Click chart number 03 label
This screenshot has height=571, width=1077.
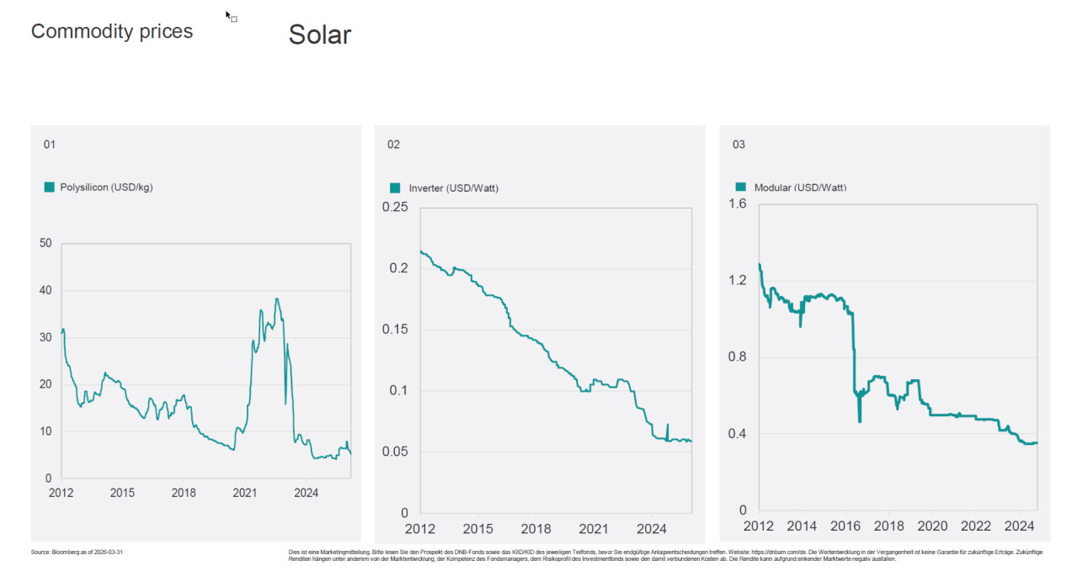pos(738,145)
